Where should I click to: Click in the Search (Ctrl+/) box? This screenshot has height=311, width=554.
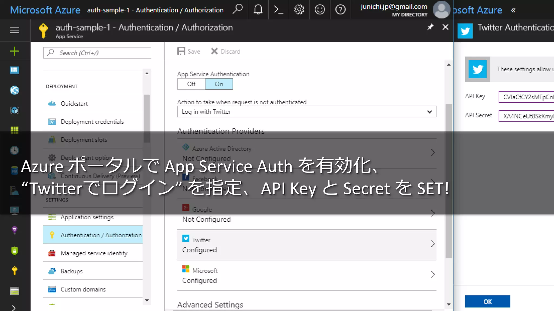coord(97,53)
